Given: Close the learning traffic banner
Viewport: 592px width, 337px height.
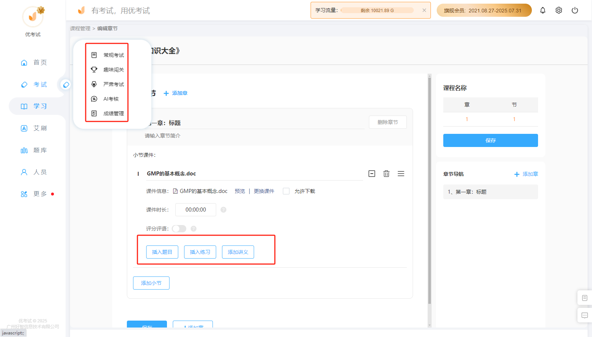Looking at the screenshot, I should pos(424,10).
